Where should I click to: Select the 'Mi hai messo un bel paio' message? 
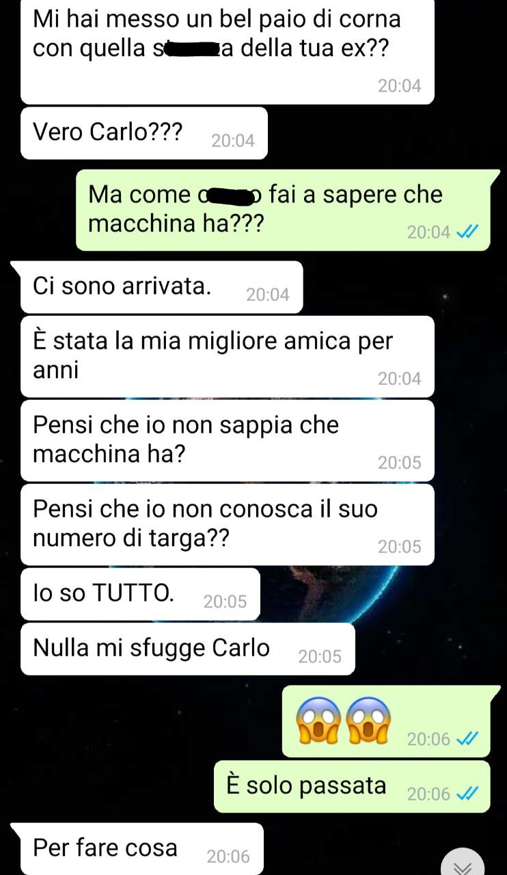228,51
